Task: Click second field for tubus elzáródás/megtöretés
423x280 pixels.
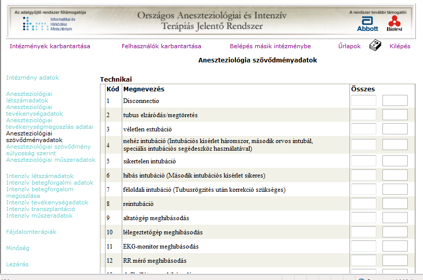Action: (395, 115)
